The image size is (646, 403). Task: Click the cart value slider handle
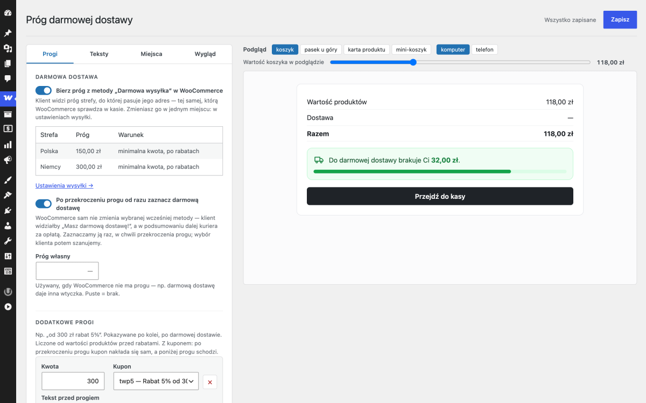click(x=413, y=62)
